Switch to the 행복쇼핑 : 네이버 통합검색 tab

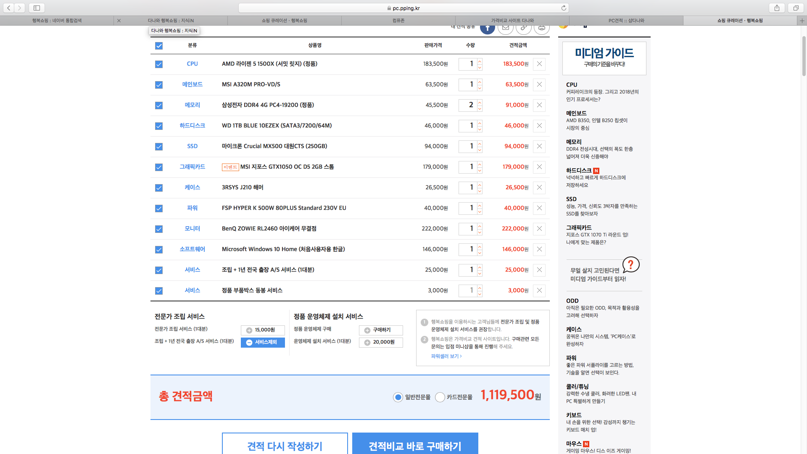57,21
